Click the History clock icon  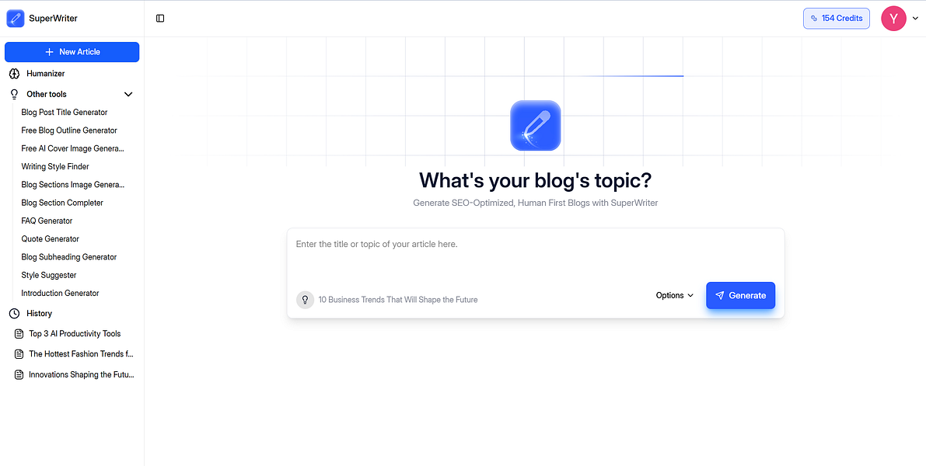click(x=14, y=314)
